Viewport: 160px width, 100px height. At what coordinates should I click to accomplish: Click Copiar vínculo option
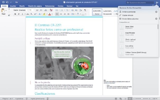click(x=128, y=15)
